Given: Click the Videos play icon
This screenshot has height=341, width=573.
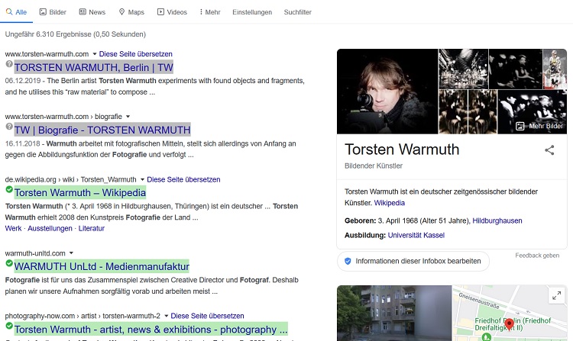Looking at the screenshot, I should (x=160, y=11).
